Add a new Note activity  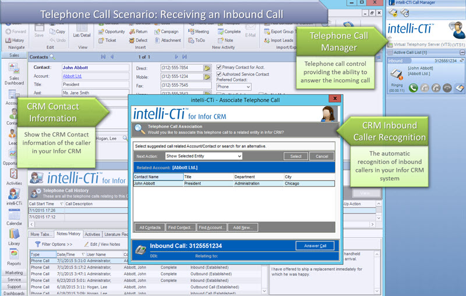225,40
